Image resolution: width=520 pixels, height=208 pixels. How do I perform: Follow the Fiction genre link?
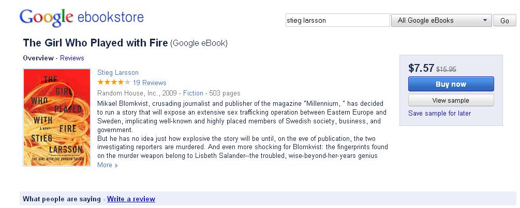[x=193, y=93]
